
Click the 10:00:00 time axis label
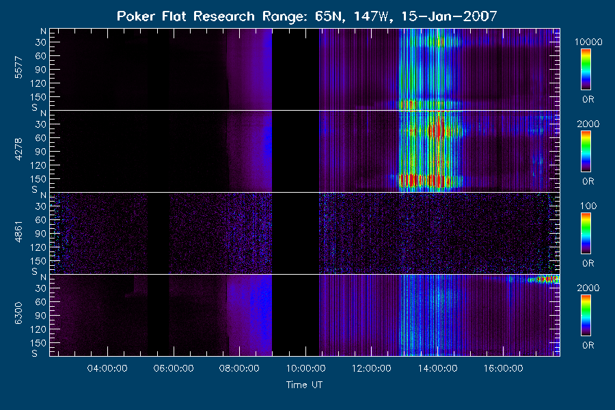305,368
